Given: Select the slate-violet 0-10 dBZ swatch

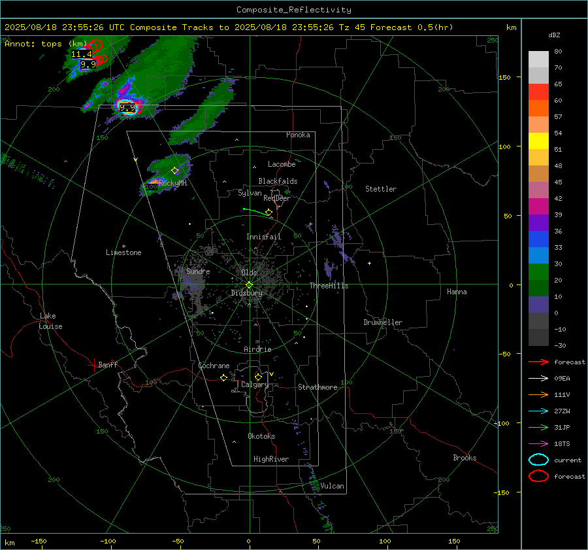Looking at the screenshot, I should (538, 305).
